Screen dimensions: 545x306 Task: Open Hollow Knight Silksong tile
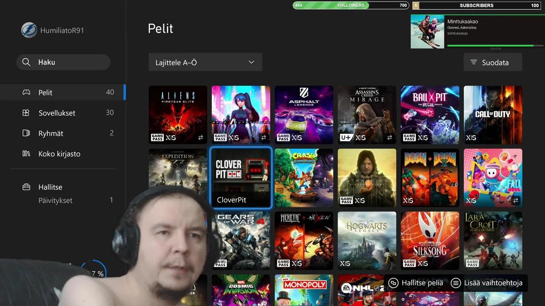coord(430,241)
